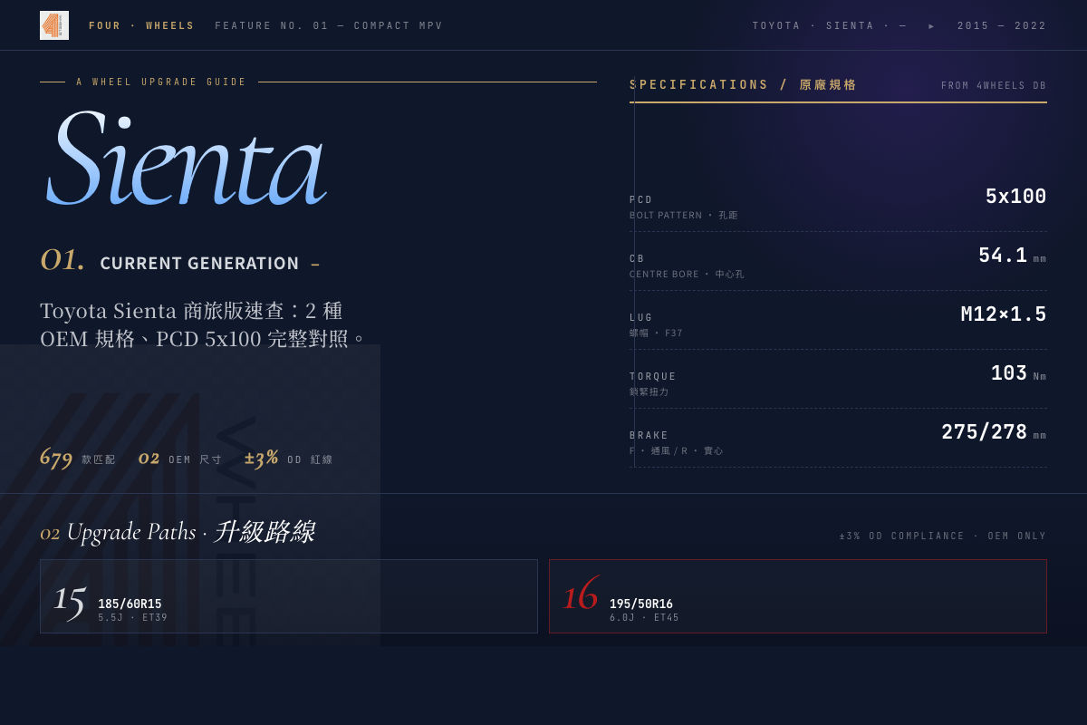Click the Four Wheels logo icon

tap(54, 25)
